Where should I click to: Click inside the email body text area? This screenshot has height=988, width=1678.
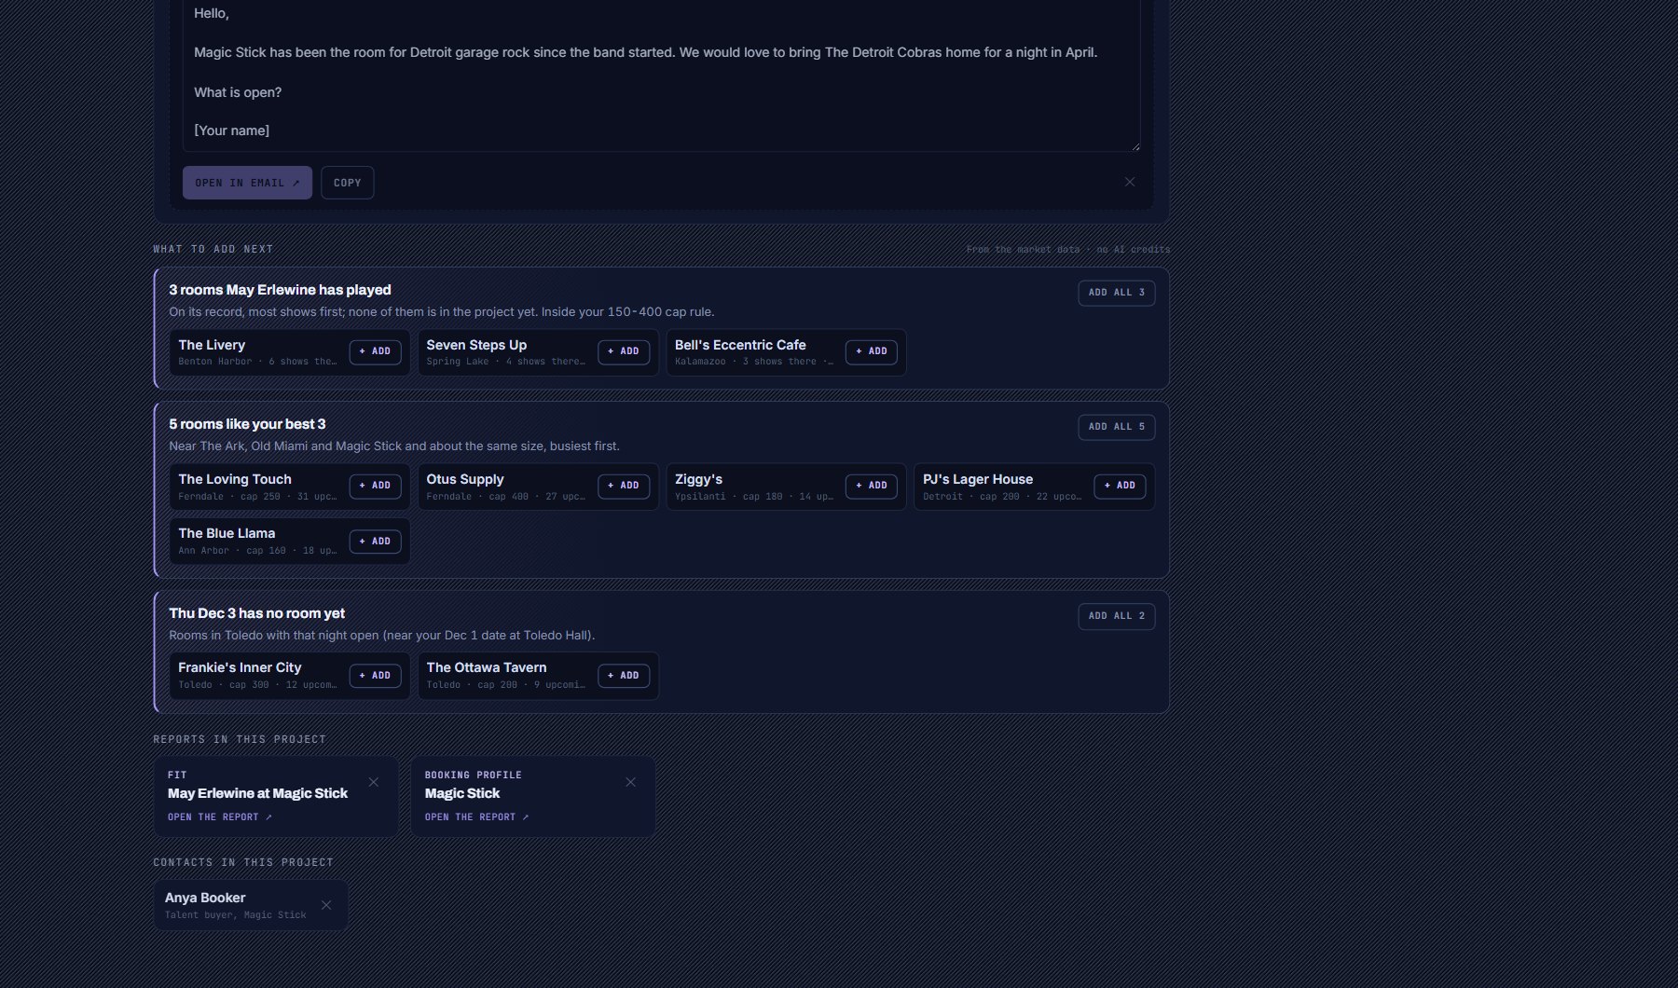point(661,75)
